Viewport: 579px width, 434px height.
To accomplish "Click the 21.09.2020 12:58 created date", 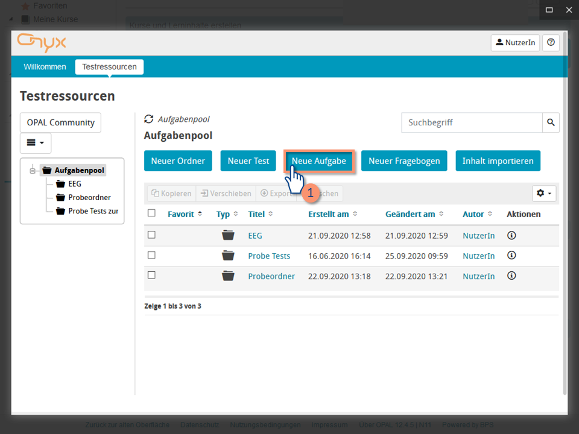I will [x=340, y=236].
